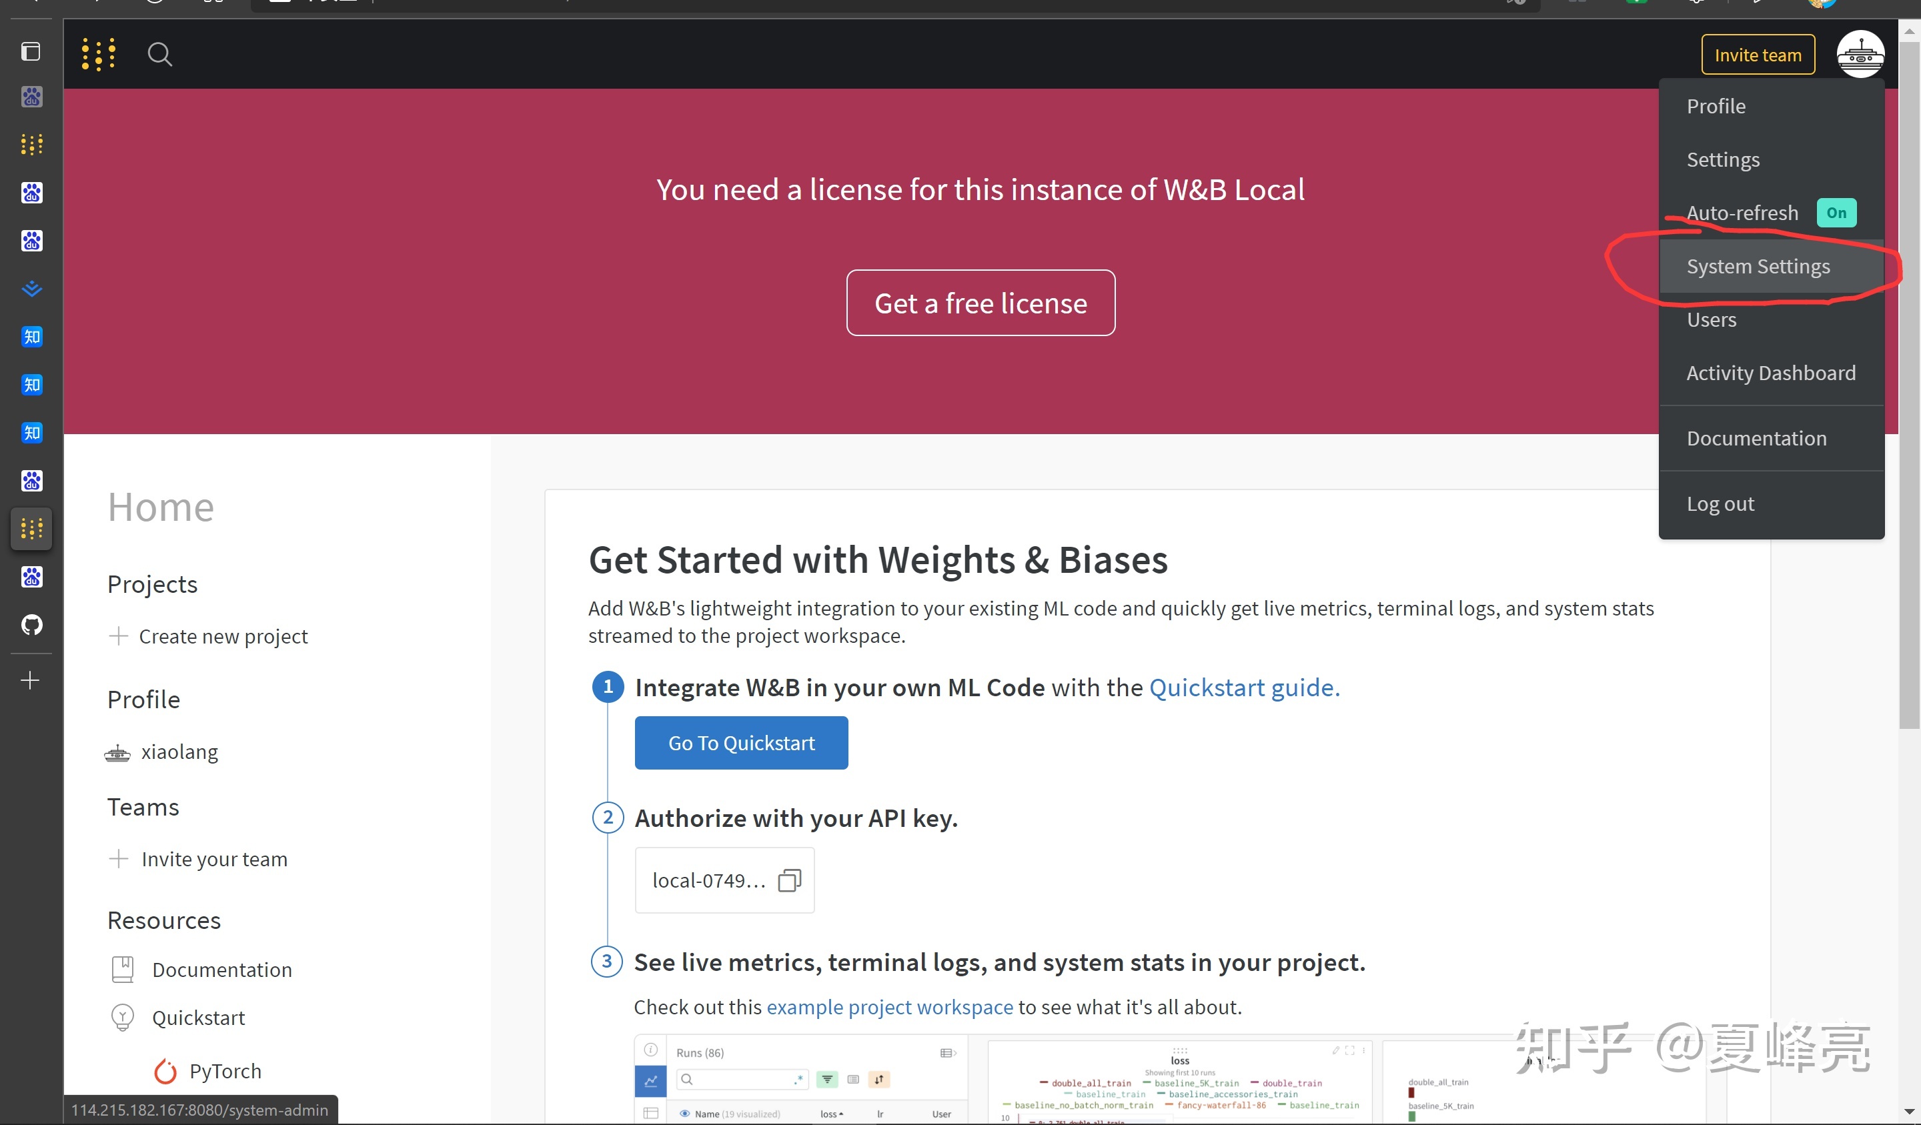This screenshot has height=1125, width=1921.
Task: Select a Zhihu tab in the browser sidebar
Action: tap(31, 336)
